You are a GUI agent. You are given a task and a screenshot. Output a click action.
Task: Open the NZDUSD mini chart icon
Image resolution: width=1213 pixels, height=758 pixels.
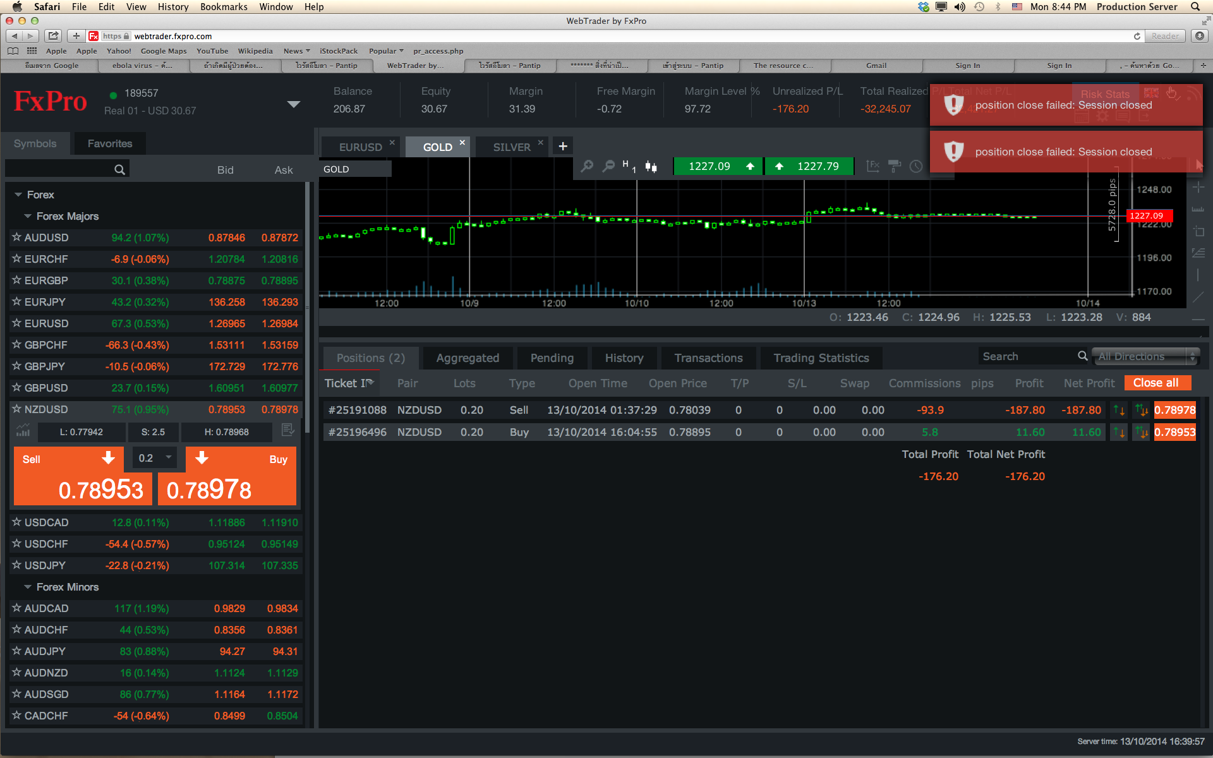coord(23,431)
